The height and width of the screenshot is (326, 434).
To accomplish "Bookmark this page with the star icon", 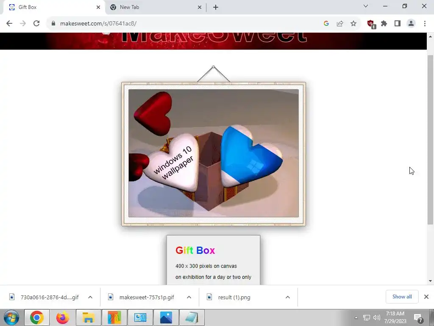I will 353,24.
